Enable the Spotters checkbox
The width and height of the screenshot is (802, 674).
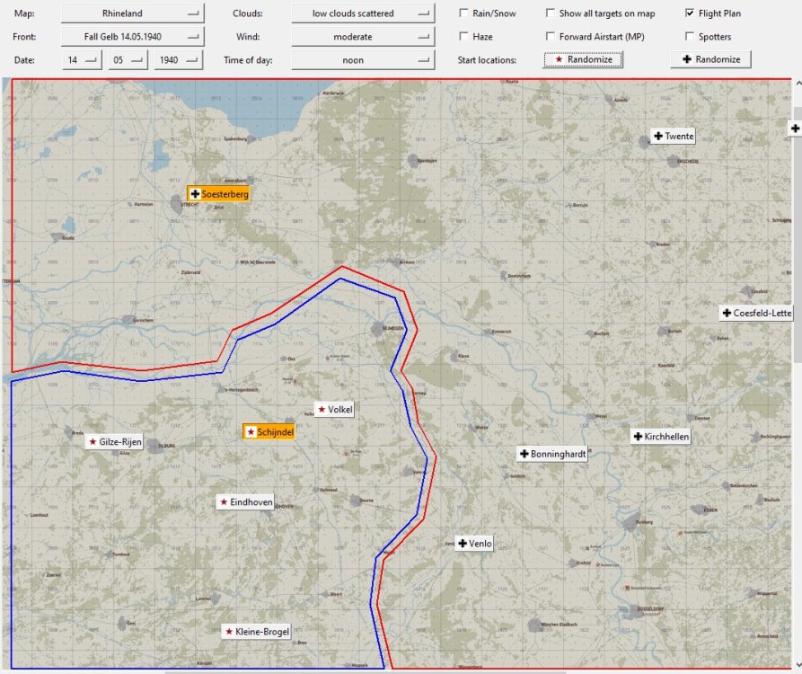pos(690,36)
